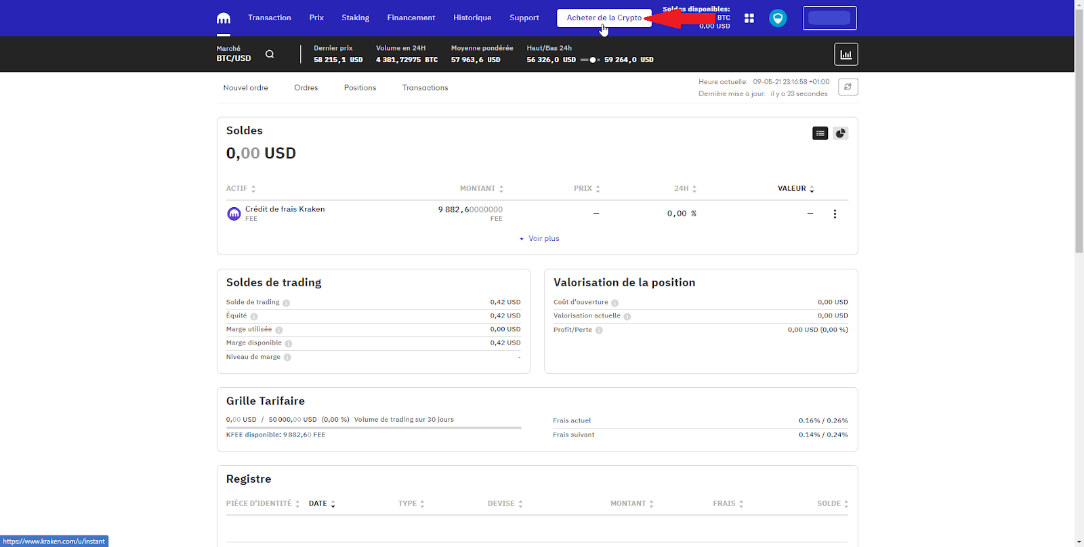Viewport: 1084px width, 547px height.
Task: Click current fee 0.16% / 0.26%
Action: pos(823,420)
